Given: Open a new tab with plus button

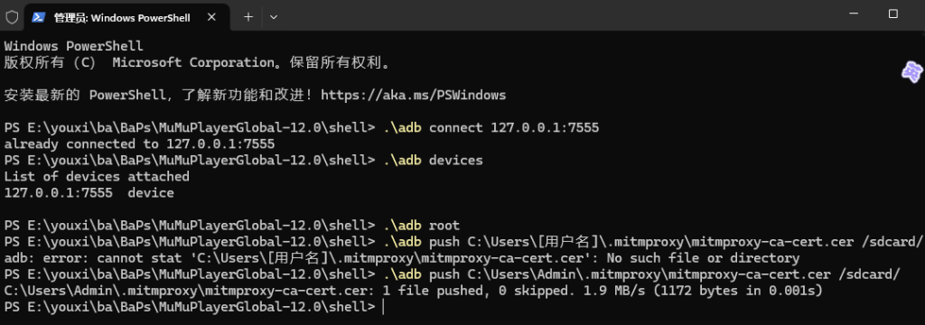Looking at the screenshot, I should [x=248, y=16].
